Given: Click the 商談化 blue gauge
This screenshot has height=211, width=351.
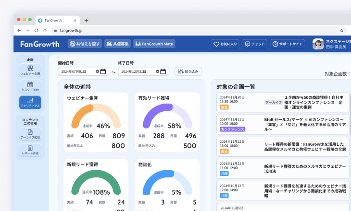Looking at the screenshot, I should (167, 182).
